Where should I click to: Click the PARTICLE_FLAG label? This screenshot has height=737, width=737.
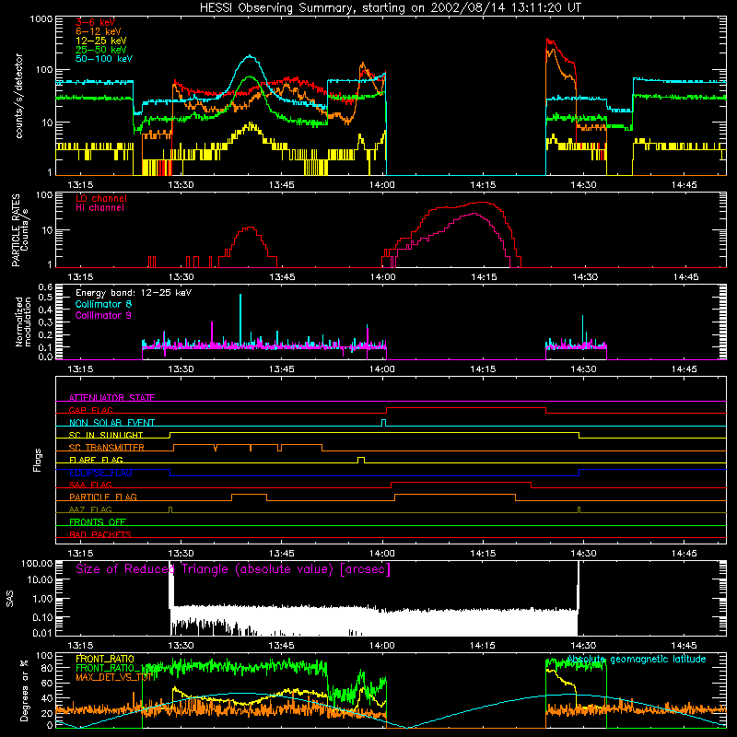(x=103, y=497)
